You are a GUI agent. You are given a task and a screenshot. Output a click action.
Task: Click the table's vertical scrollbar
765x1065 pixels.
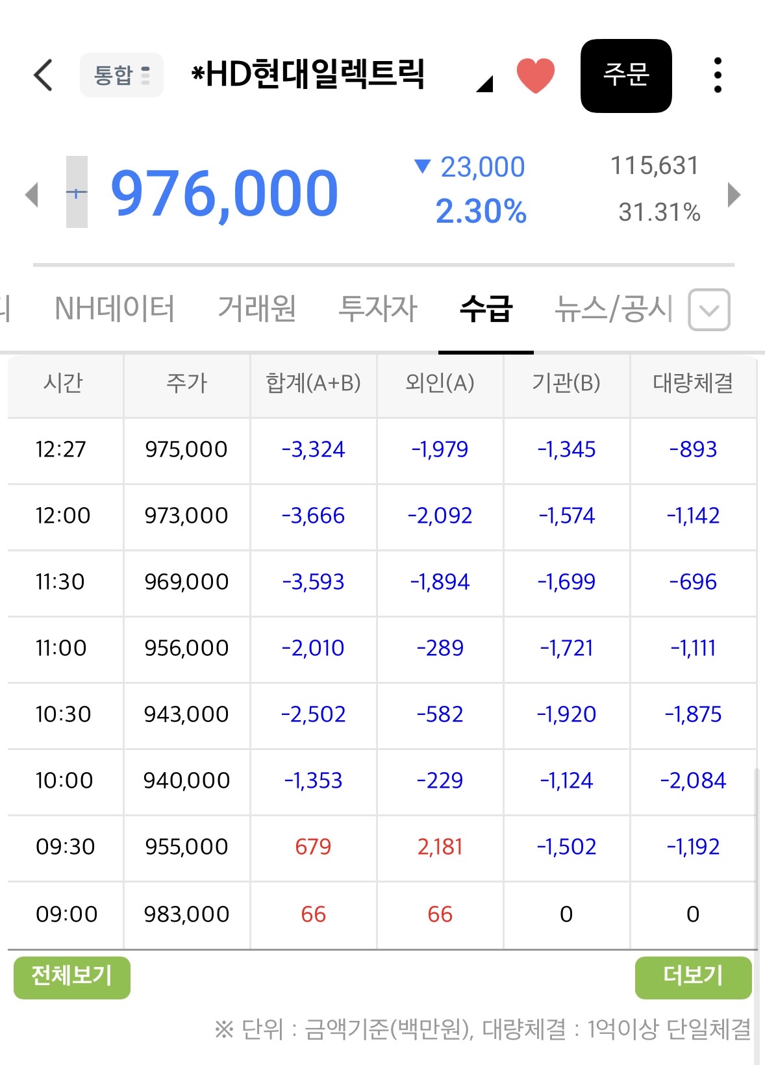coord(756,857)
